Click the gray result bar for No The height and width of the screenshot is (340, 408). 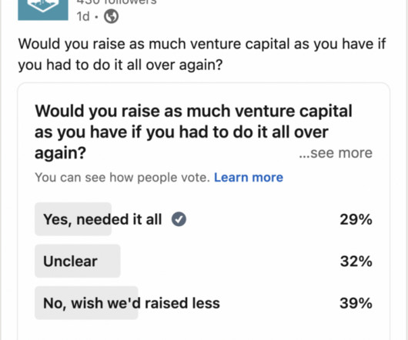pos(86,303)
